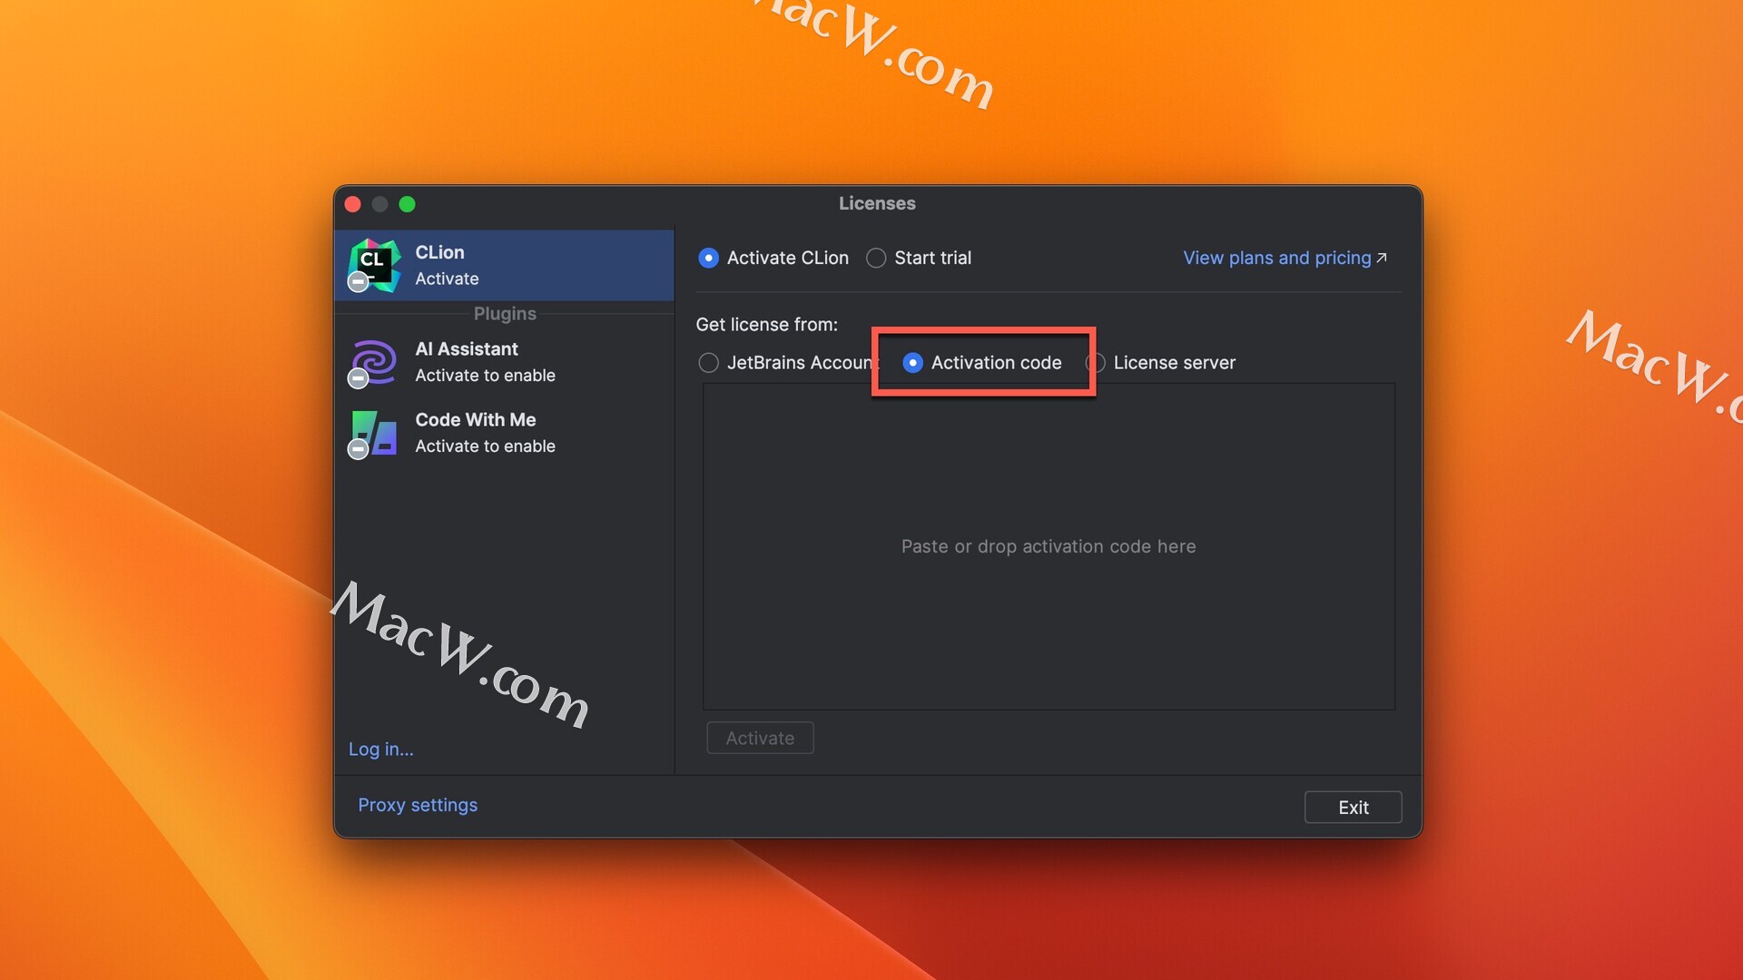Expand the AI Assistant plugin entry

coord(504,361)
